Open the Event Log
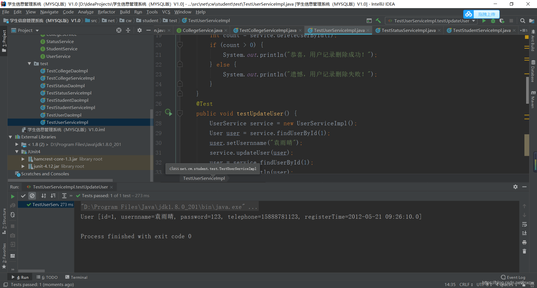Screen dimensions: 537x288 pos(513,277)
